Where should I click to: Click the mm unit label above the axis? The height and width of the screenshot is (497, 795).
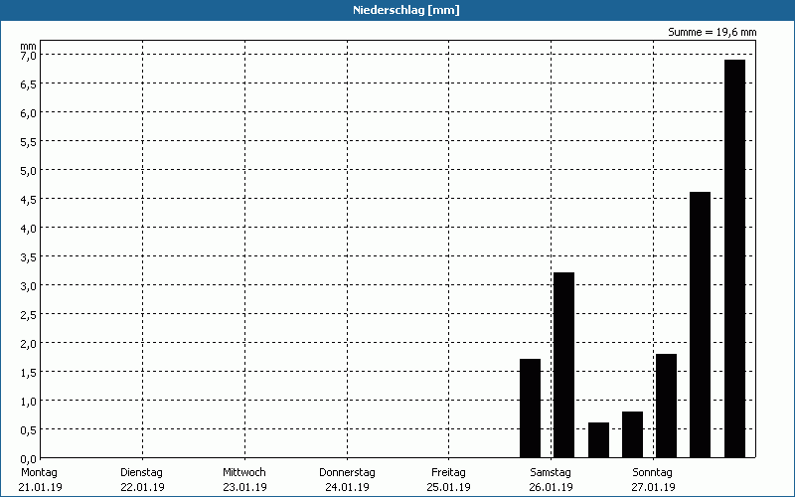point(28,46)
